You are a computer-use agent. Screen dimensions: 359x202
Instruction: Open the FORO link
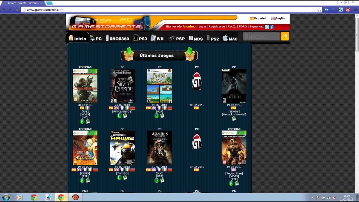point(243,27)
